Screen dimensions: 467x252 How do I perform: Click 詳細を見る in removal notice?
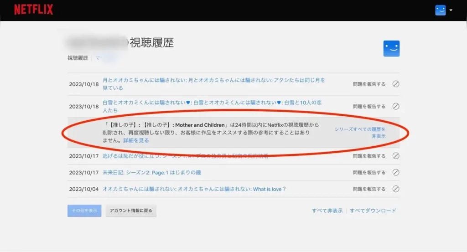click(x=136, y=140)
